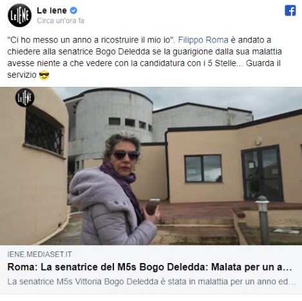Open the Filippo Roma tagged link

pos(203,40)
